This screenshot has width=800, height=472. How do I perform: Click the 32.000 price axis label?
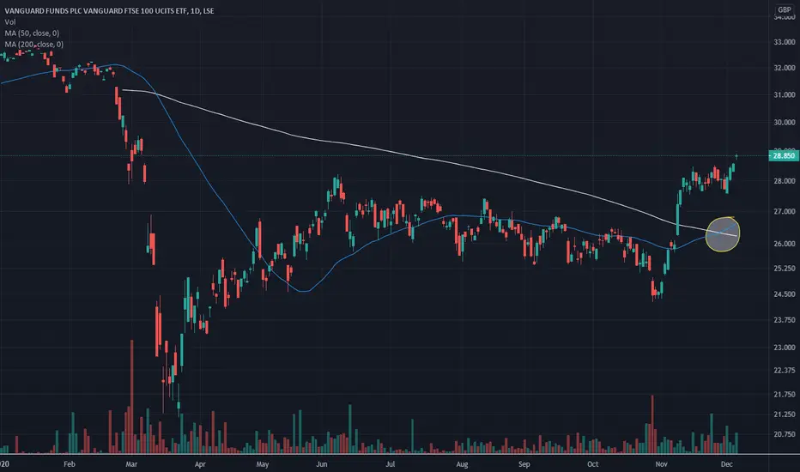[785, 68]
